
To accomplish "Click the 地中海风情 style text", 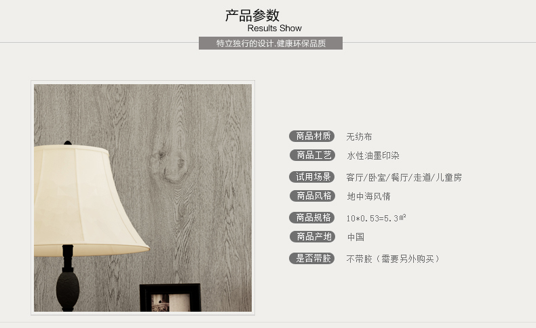I will 368,196.
